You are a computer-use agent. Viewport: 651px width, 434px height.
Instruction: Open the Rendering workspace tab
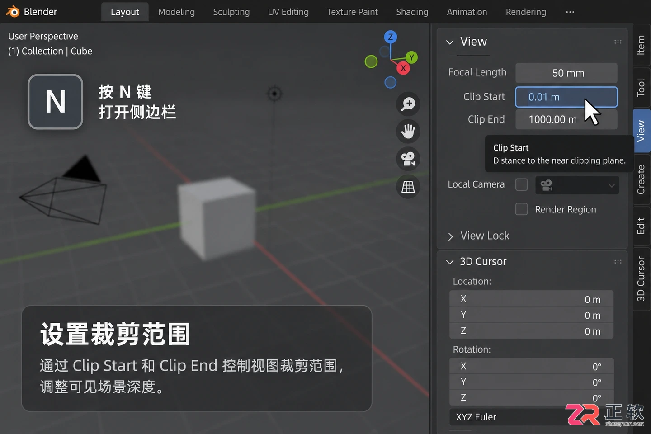[526, 12]
